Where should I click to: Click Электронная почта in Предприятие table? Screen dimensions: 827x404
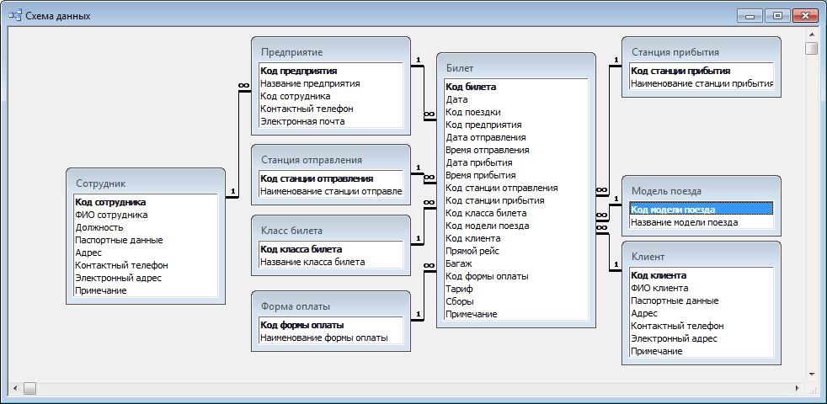[x=302, y=121]
